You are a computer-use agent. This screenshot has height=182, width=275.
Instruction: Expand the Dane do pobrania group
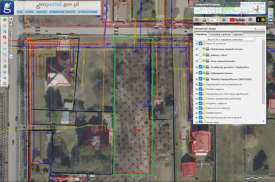point(197,44)
